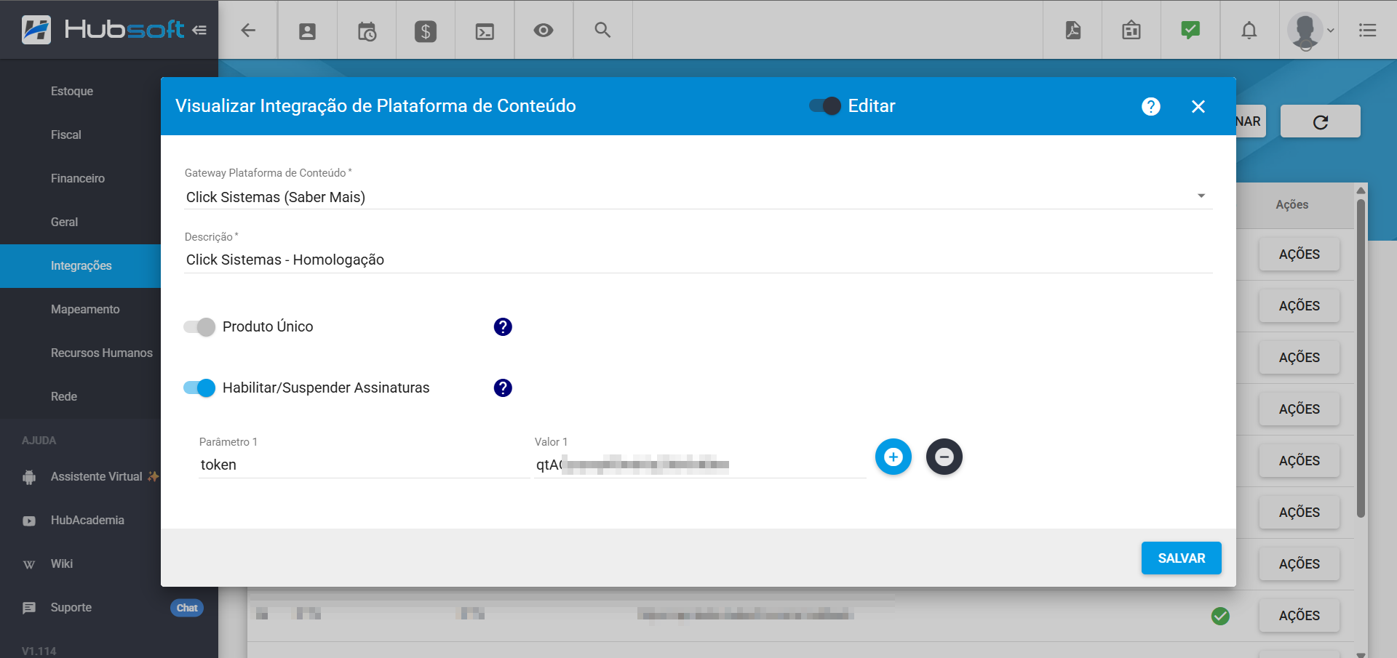Add a parameter with the plus button
This screenshot has width=1397, height=658.
[x=893, y=457]
